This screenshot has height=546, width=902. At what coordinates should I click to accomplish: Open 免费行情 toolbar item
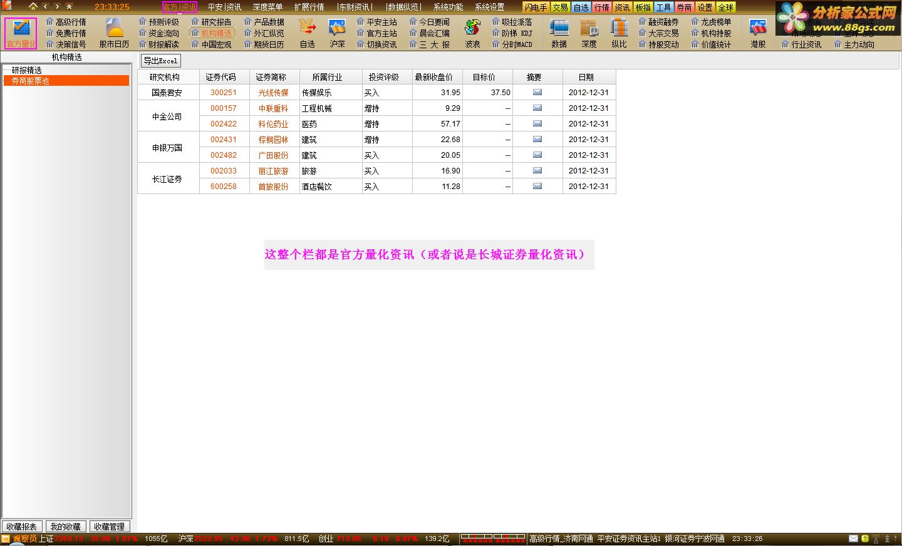coord(66,33)
